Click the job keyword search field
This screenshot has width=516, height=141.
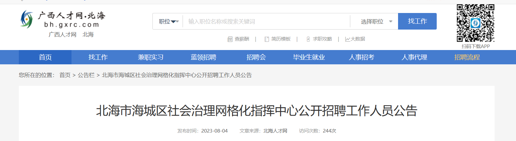click(266, 21)
